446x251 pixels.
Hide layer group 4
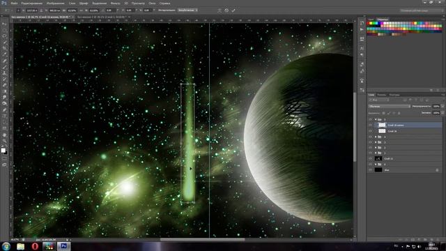coord(370,137)
